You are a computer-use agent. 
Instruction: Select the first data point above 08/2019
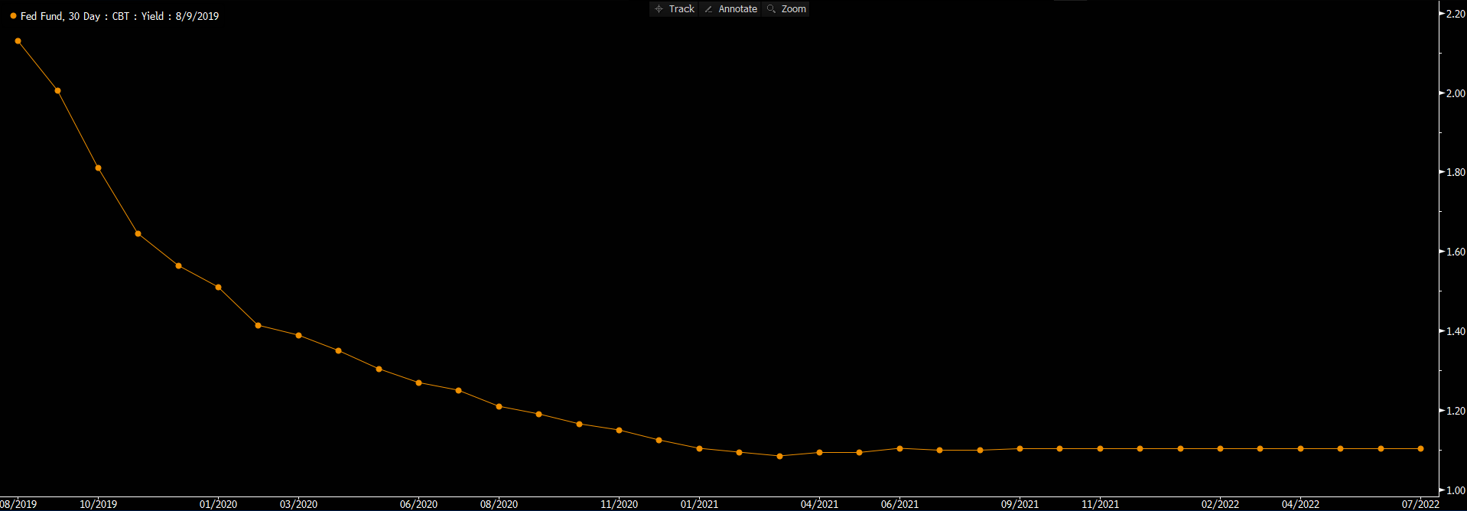click(18, 41)
